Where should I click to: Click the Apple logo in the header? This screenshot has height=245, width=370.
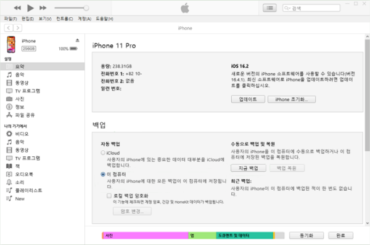[x=185, y=8]
